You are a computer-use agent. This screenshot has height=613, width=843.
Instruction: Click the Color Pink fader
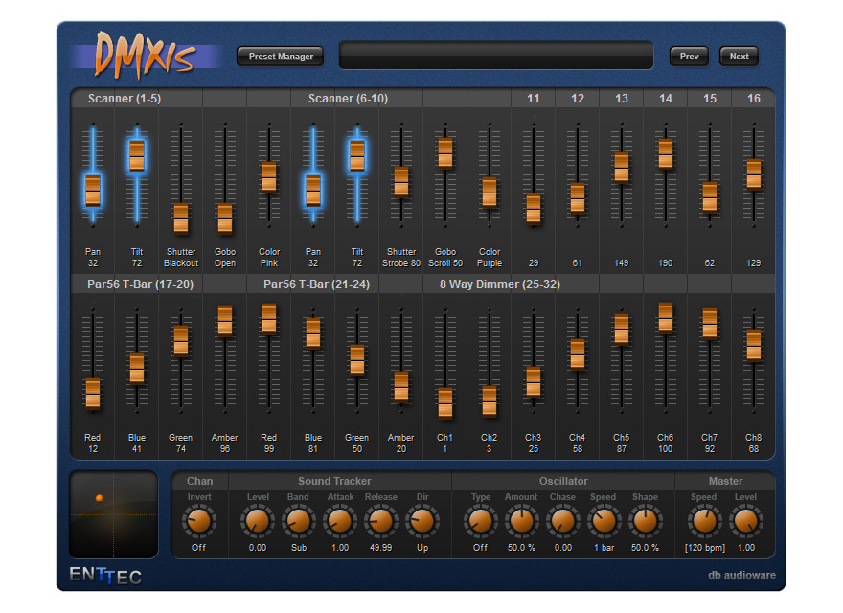click(269, 177)
